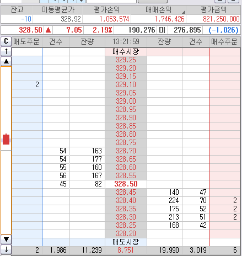Click current price 328.50 in summary row
The width and height of the screenshot is (242, 256).
tap(30, 30)
